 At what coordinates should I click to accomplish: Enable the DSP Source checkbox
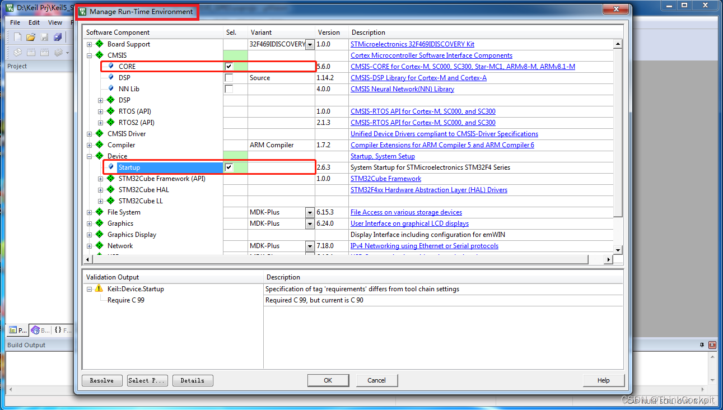click(x=228, y=77)
